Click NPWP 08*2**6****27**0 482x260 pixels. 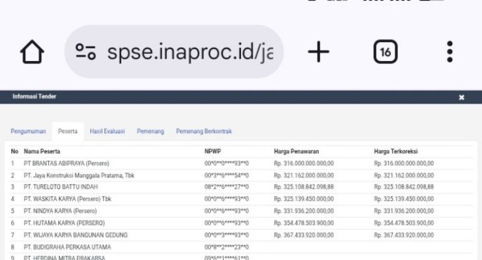227,187
